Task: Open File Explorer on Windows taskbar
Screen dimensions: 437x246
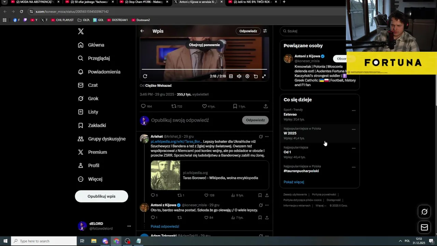Action: [x=94, y=241]
